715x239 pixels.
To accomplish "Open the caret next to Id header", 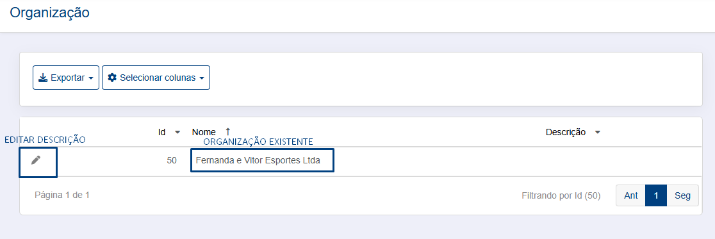I will point(177,132).
